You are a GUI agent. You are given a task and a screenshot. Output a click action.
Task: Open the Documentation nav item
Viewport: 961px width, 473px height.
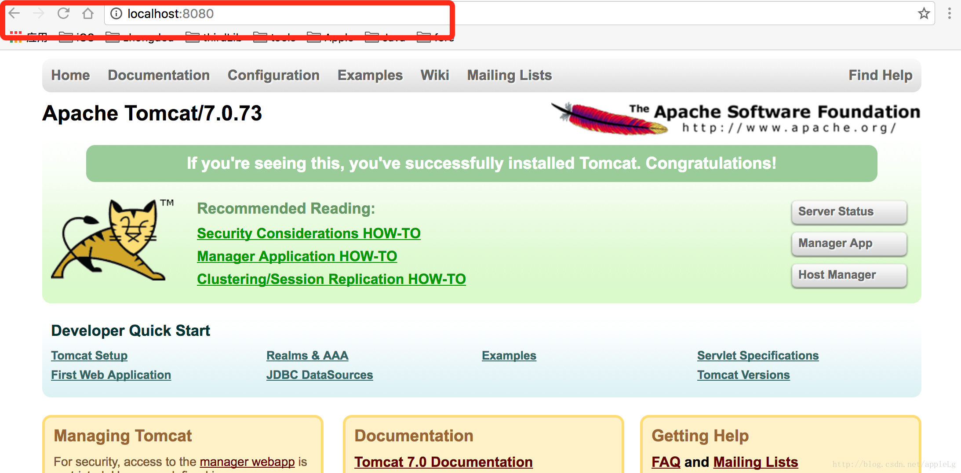(159, 75)
